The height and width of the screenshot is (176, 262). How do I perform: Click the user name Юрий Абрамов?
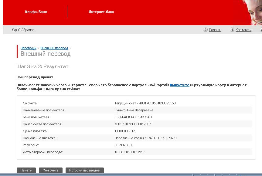click(23, 30)
